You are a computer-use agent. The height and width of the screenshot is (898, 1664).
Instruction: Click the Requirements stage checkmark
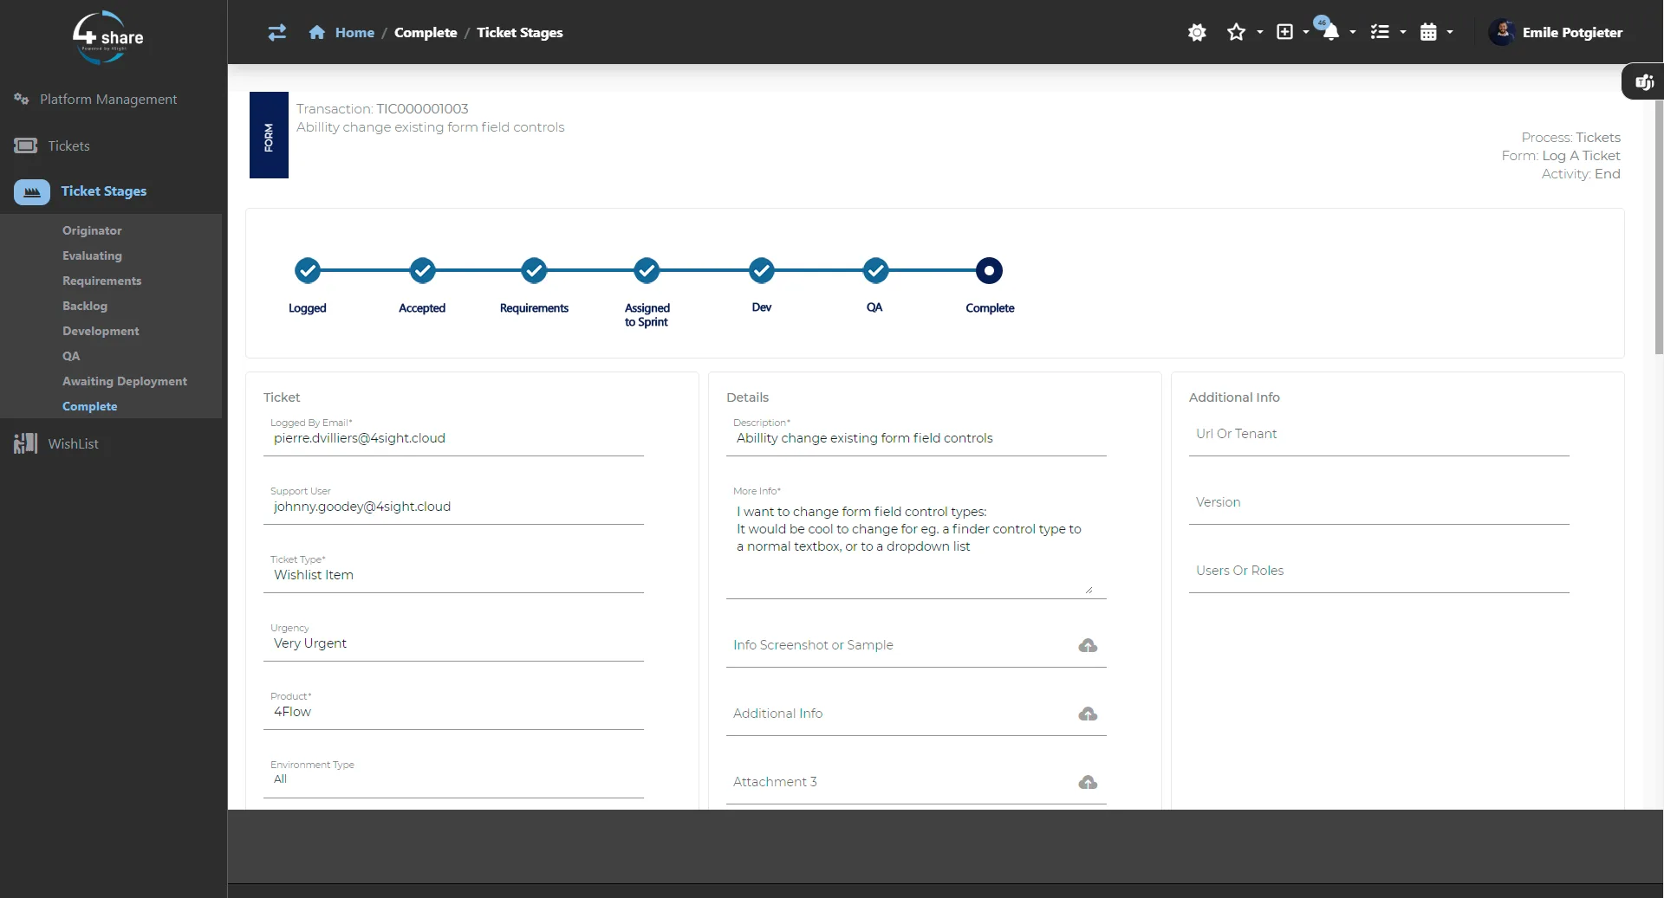click(x=534, y=271)
